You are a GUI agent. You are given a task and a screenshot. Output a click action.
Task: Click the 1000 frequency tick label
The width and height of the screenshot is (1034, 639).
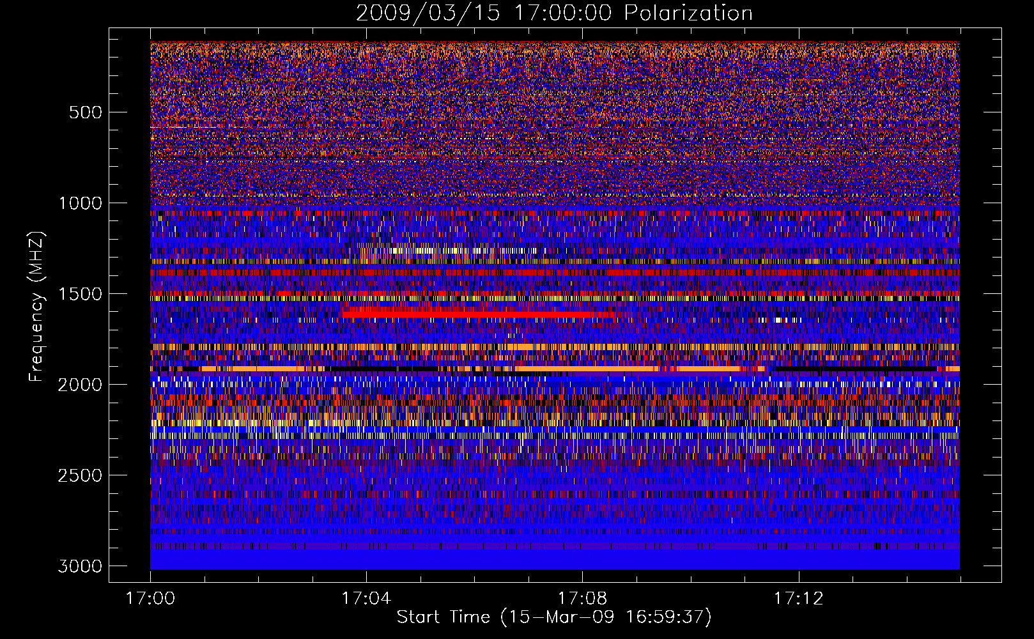(80, 203)
